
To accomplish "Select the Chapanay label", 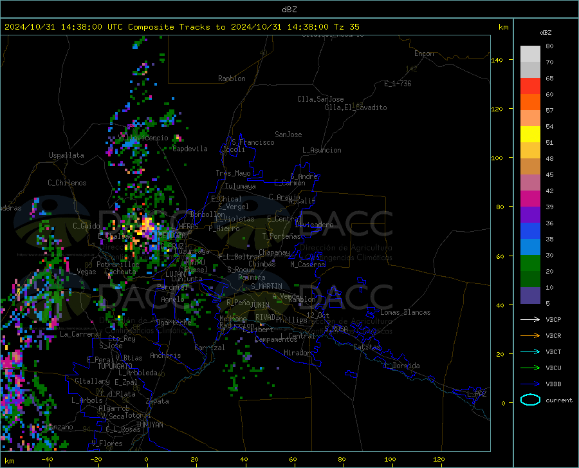I will 274,252.
